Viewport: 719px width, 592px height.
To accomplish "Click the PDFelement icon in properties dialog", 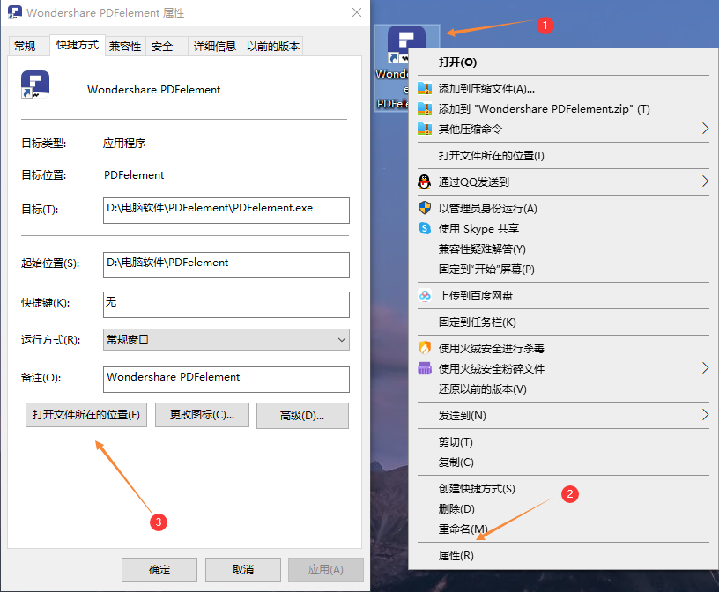I will [x=35, y=85].
